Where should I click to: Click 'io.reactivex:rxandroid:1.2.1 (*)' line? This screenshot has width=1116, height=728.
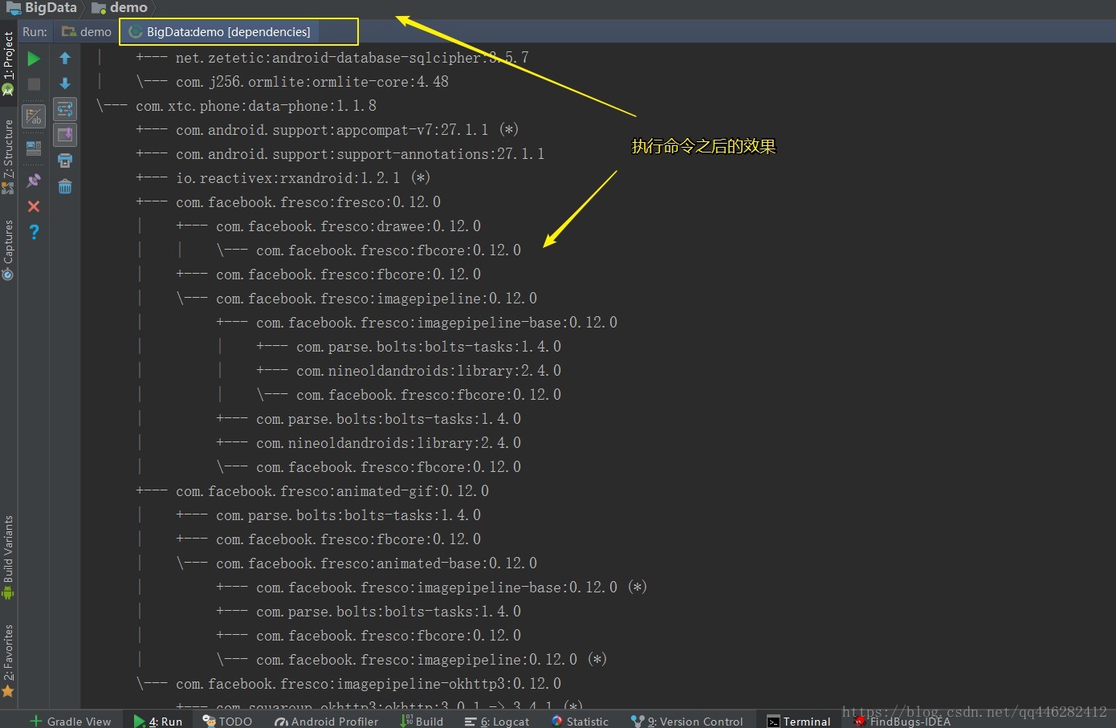click(303, 178)
